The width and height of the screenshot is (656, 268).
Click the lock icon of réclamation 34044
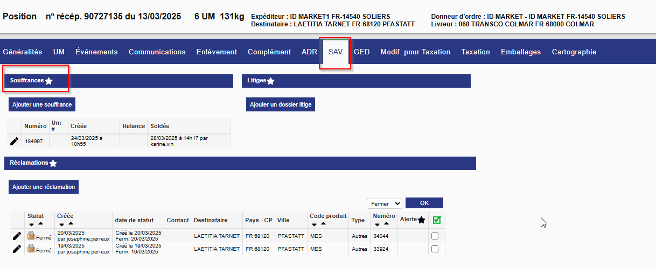pos(31,235)
